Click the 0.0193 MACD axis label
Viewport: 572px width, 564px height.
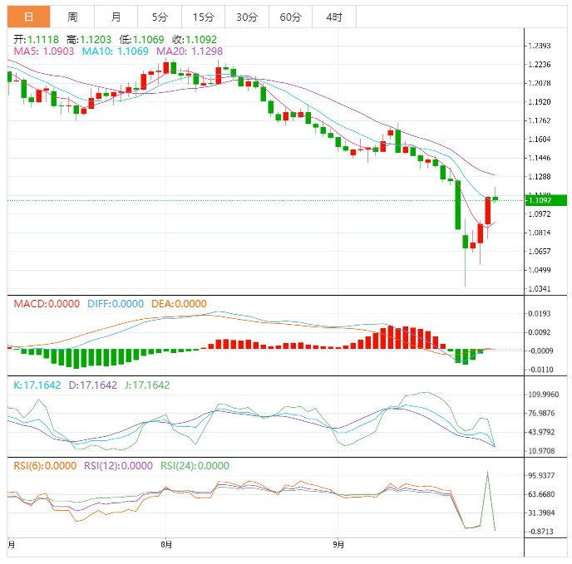tap(540, 313)
